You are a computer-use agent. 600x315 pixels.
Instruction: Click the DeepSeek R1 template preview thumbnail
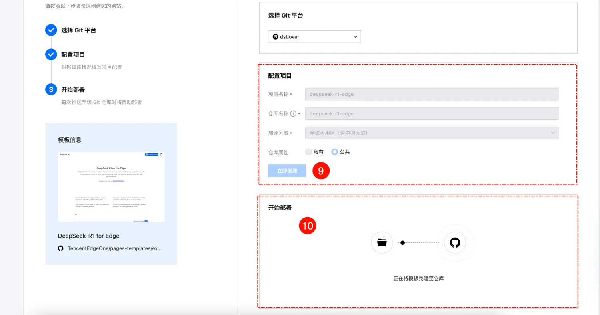coord(111,186)
